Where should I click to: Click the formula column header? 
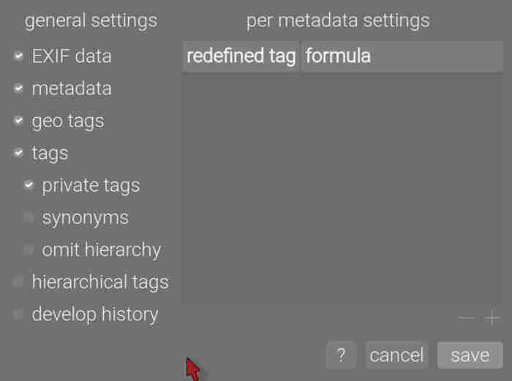(401, 56)
